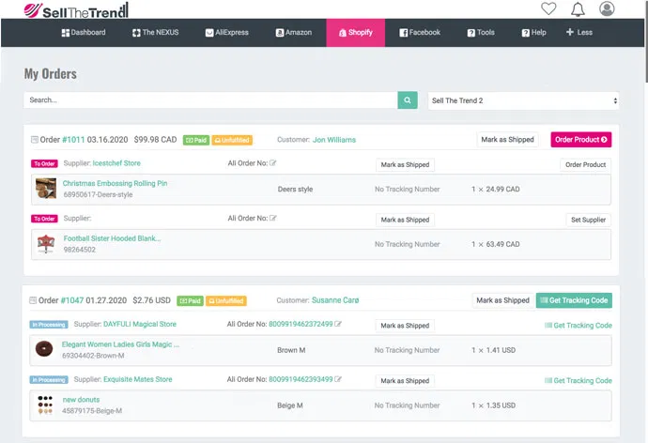Open The NEXUS tab
The width and height of the screenshot is (648, 443).
(x=155, y=32)
